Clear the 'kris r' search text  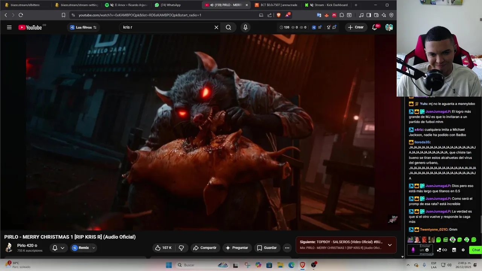(216, 27)
